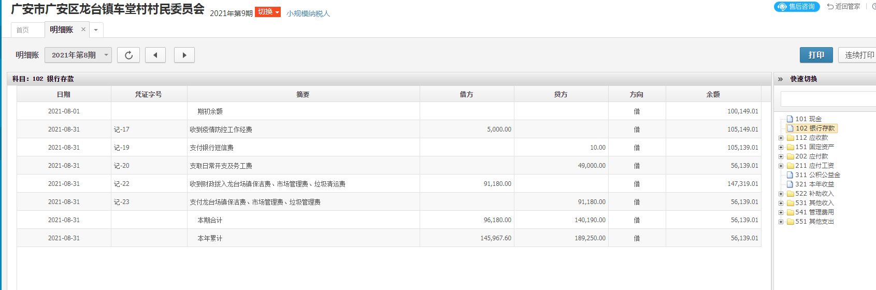Expand the 112 应收款 tree node
This screenshot has height=290, width=876.
(781, 138)
